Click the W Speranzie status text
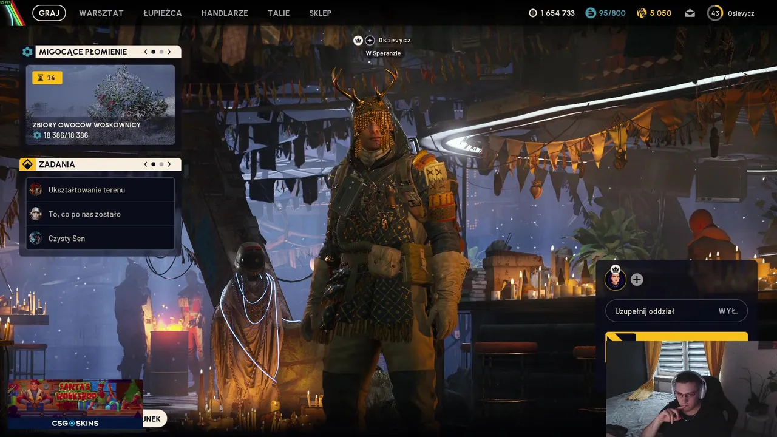This screenshot has width=777, height=437. 383,53
